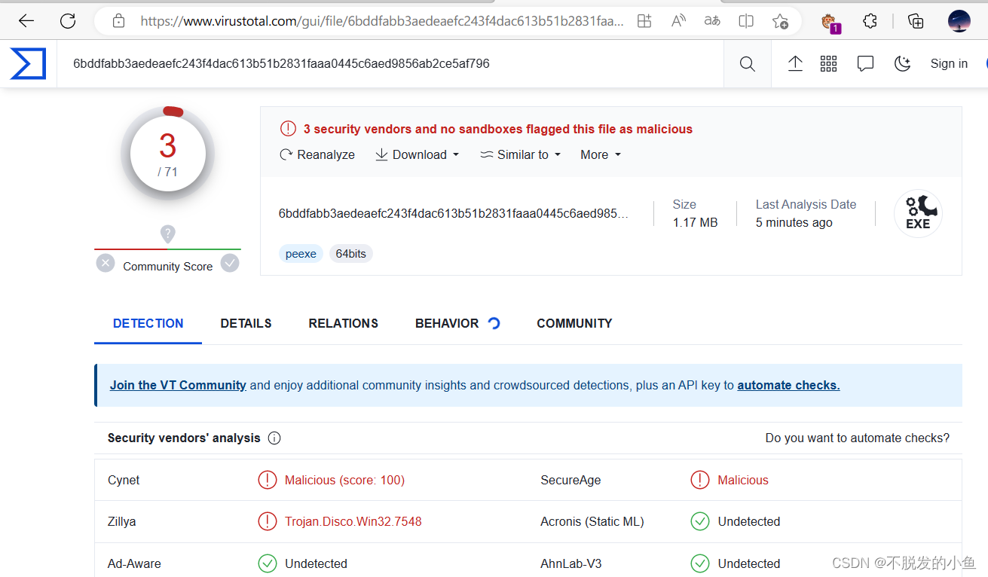Click the hash search input field
The height and width of the screenshot is (577, 988).
tap(390, 64)
